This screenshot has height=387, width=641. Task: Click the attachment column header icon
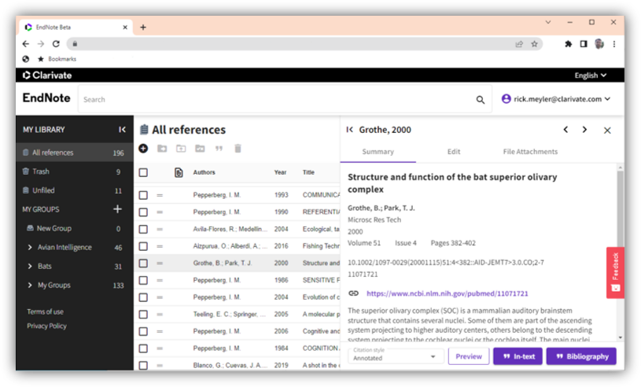[179, 172]
